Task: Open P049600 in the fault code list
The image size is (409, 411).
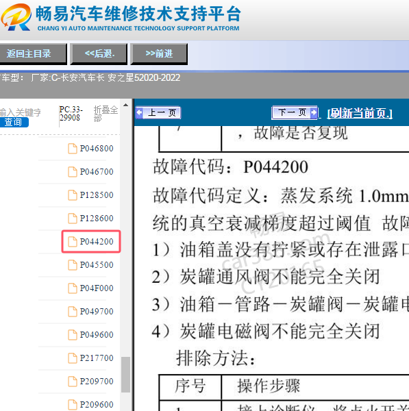Action: pos(97,335)
